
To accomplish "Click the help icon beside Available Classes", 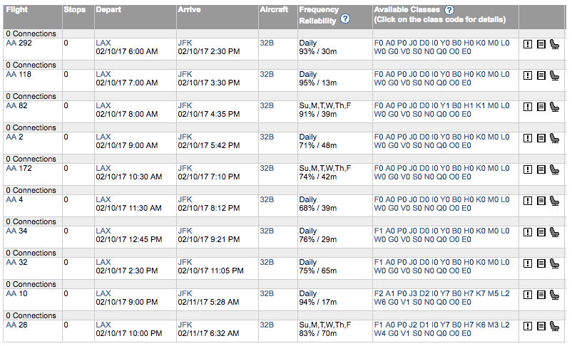I will [449, 10].
